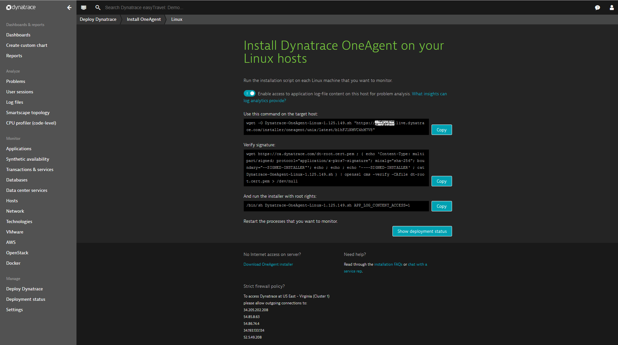This screenshot has width=618, height=345.
Task: Copy the wget download command
Action: 442,130
